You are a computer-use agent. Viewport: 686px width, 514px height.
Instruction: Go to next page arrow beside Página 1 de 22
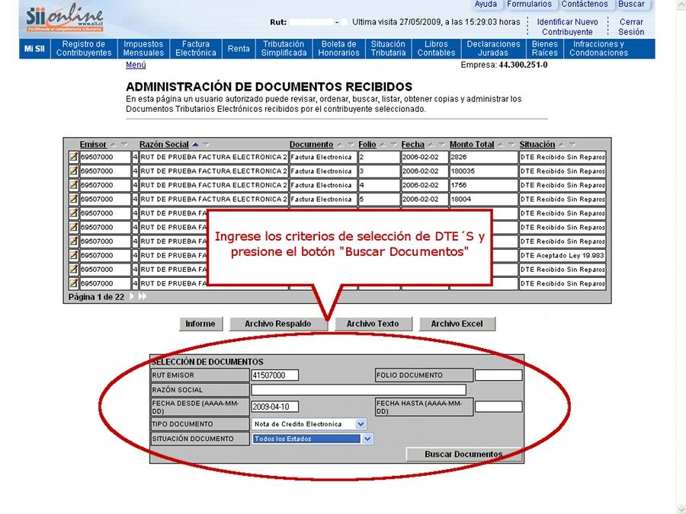[132, 296]
